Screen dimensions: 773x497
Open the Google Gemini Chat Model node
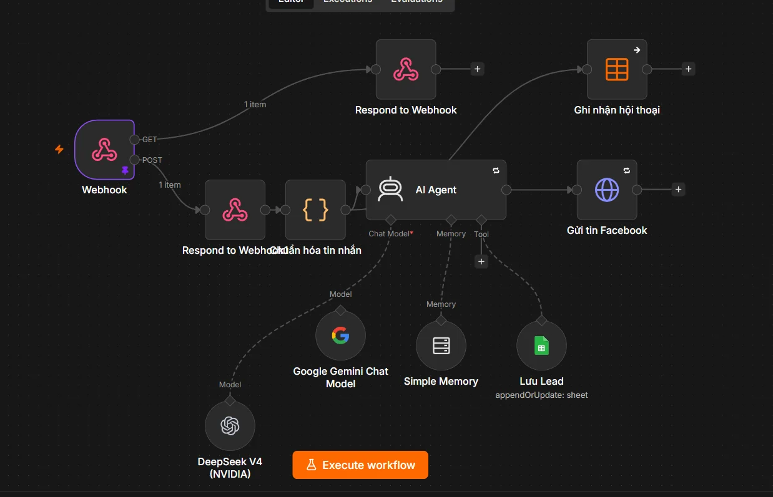point(340,335)
